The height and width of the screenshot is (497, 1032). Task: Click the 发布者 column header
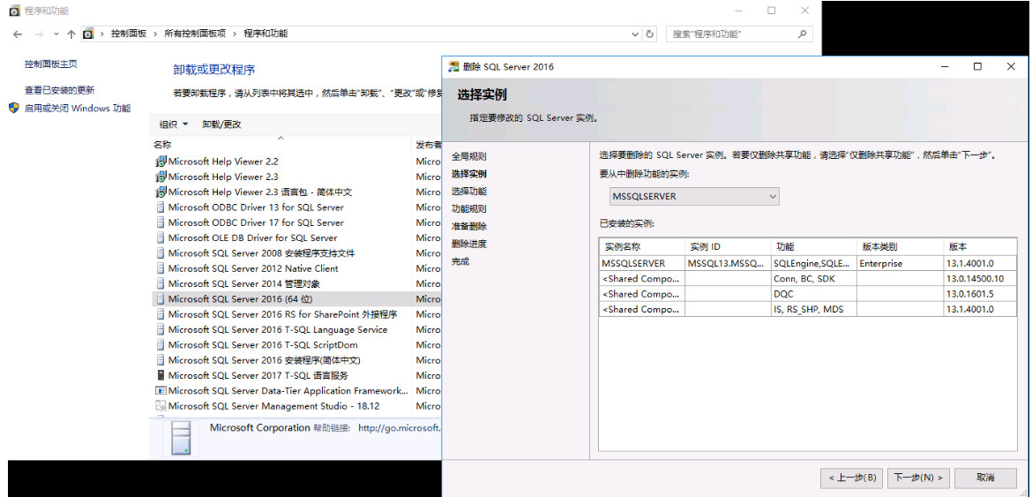click(x=427, y=144)
